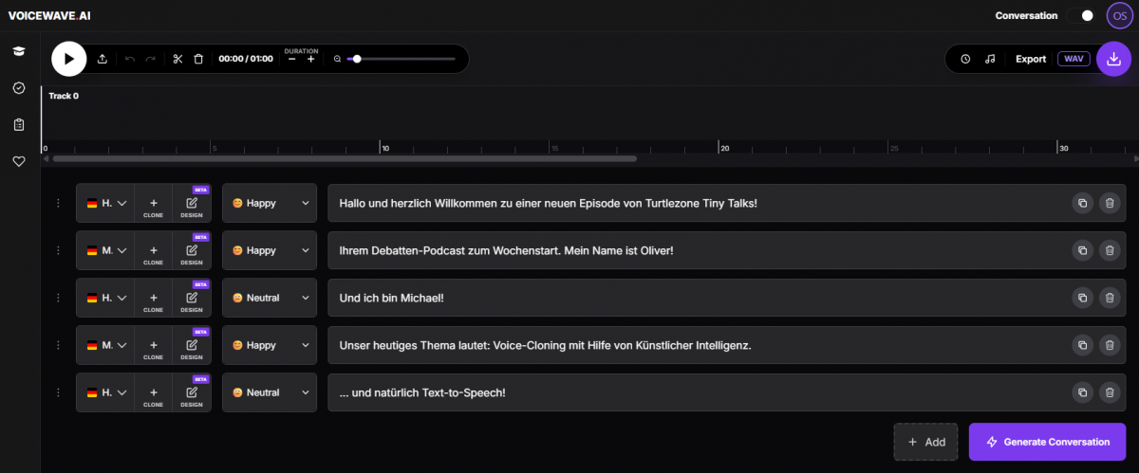Toggle the Conversation switch
The height and width of the screenshot is (473, 1139).
point(1080,15)
